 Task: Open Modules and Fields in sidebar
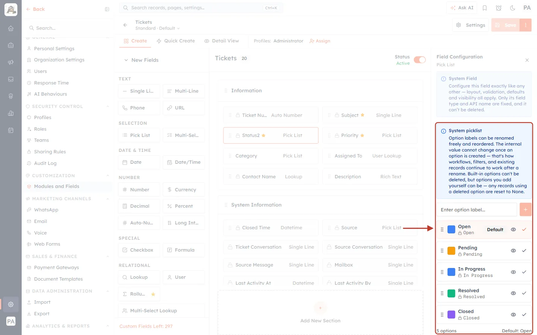point(67,186)
